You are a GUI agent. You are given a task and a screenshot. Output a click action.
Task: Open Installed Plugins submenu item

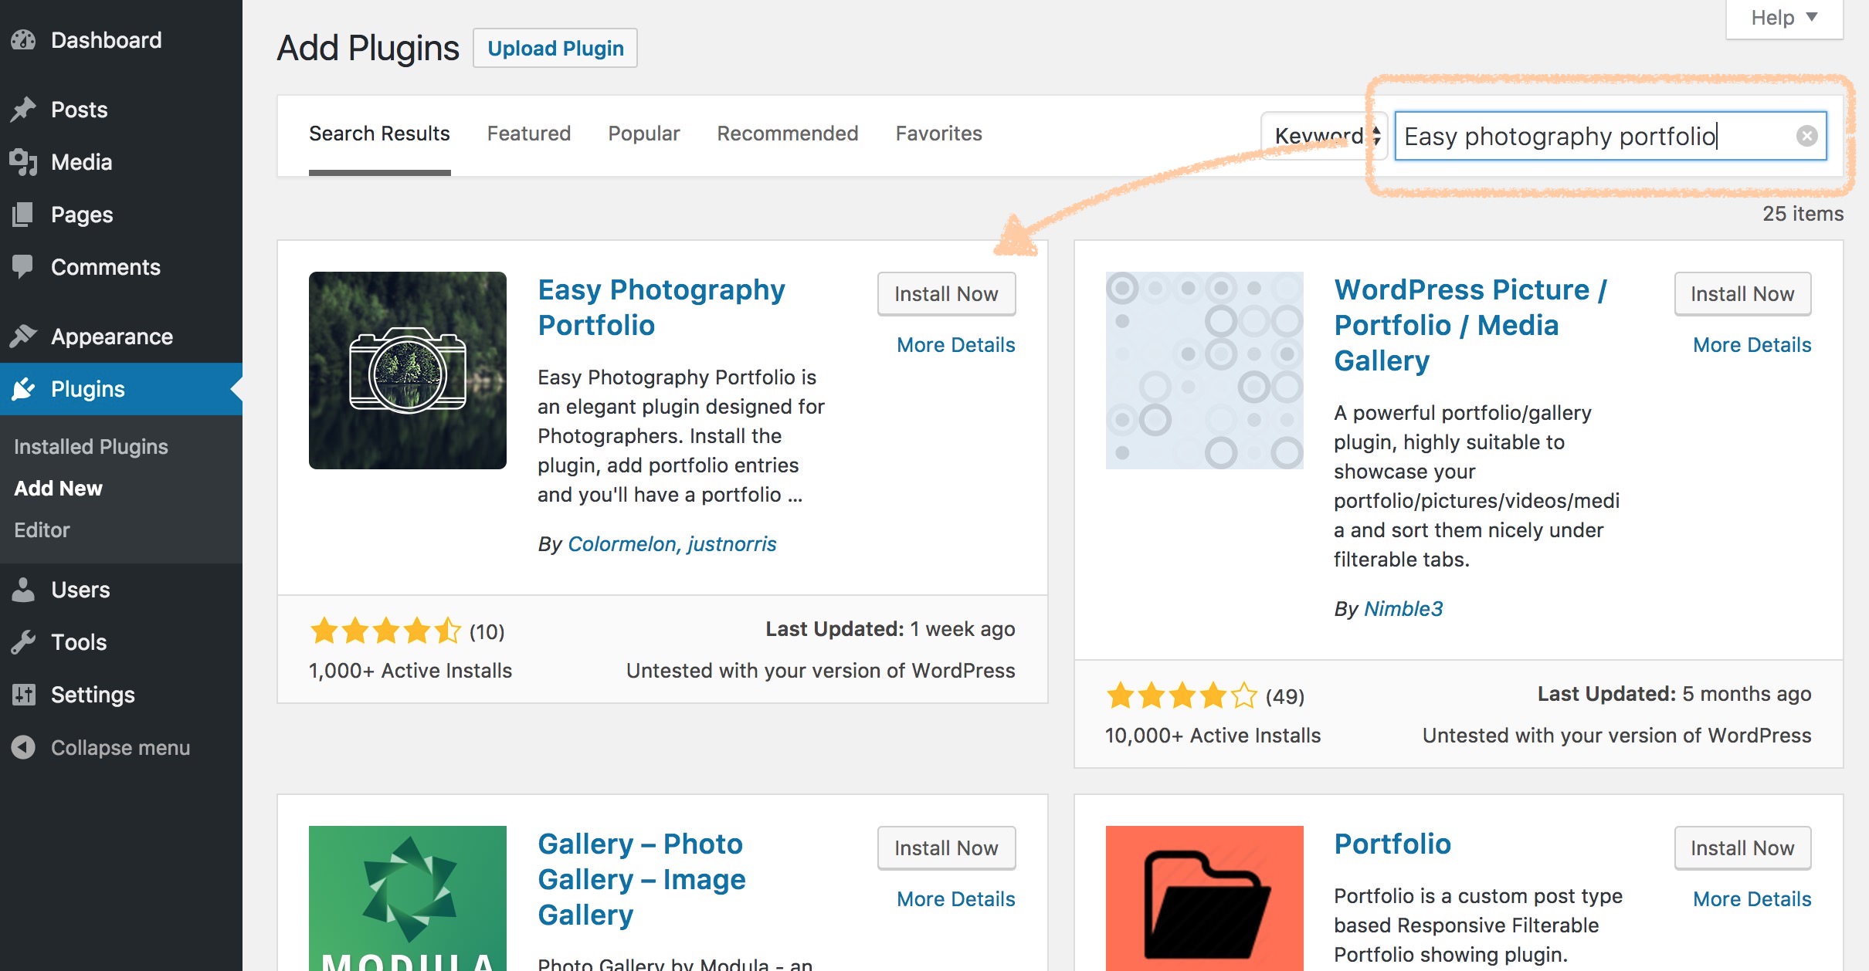click(x=91, y=447)
